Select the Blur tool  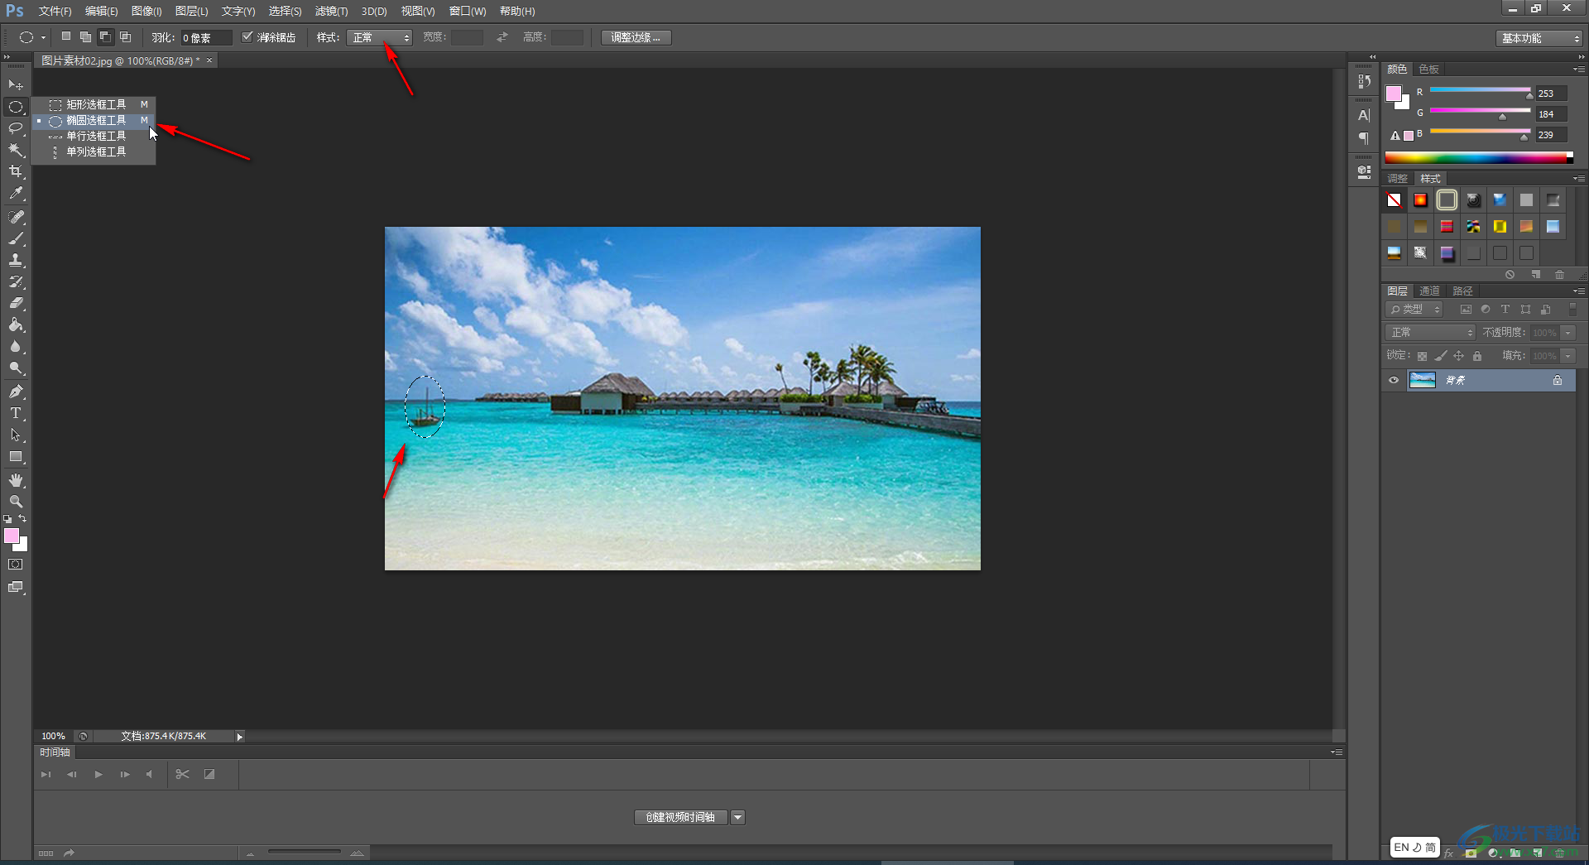coord(16,347)
